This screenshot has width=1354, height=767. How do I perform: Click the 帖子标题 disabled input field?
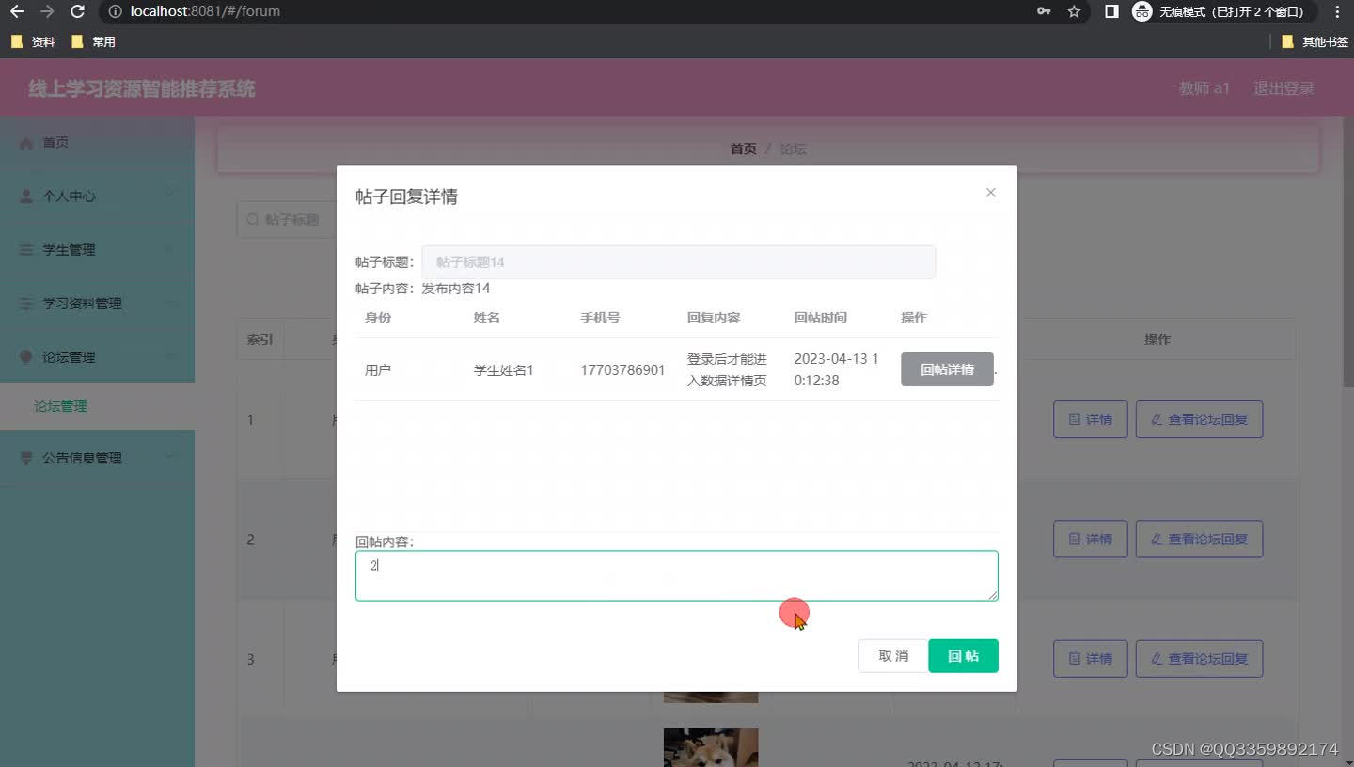click(678, 262)
